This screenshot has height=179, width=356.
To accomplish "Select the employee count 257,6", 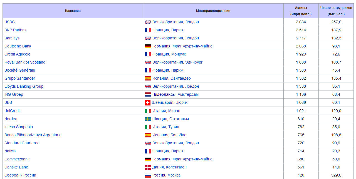I will tap(336, 22).
